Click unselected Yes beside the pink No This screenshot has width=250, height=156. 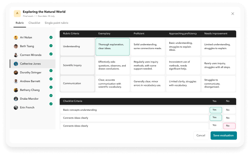point(215,125)
